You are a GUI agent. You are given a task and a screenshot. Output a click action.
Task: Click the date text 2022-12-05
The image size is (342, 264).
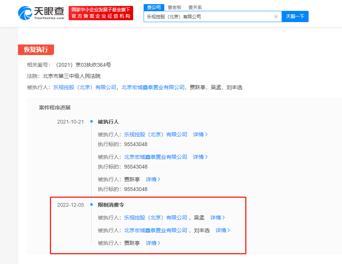[70, 205]
